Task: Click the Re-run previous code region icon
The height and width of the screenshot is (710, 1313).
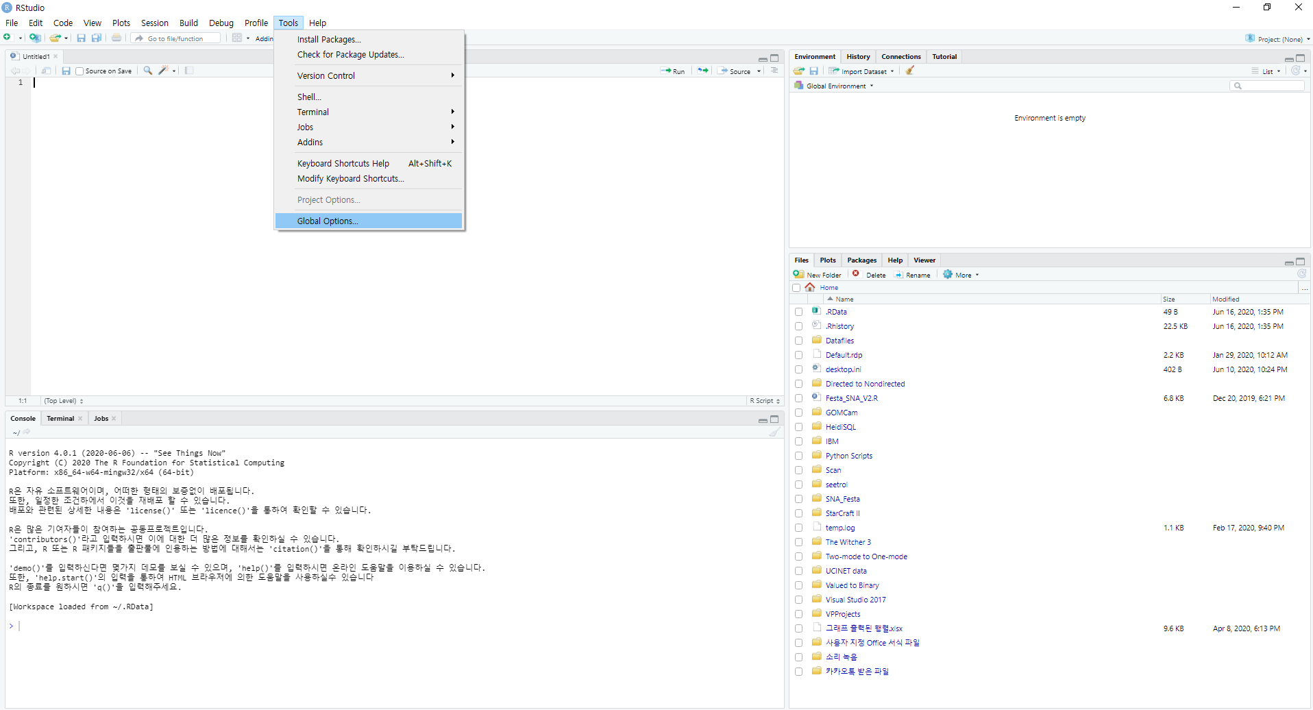Action: click(702, 71)
